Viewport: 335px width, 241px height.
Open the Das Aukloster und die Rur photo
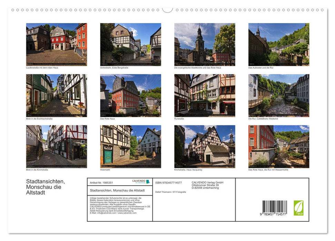278,44
